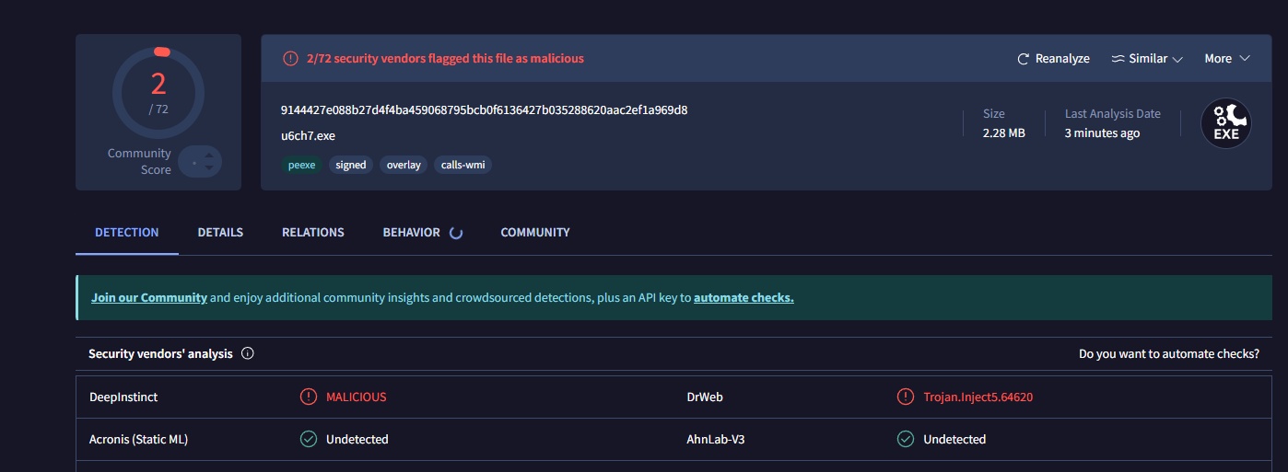Click the AhnLab-V3 undetected checkmark icon
This screenshot has width=1288, height=472.
906,440
